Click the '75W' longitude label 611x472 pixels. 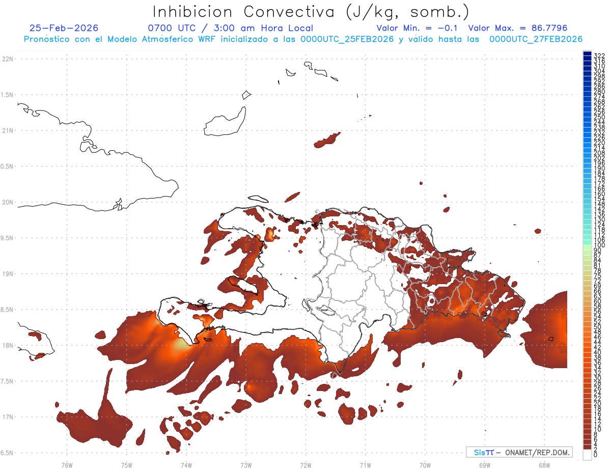(126, 465)
